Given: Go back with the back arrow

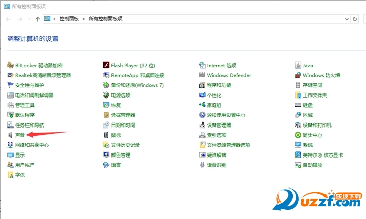Looking at the screenshot, I should click(x=8, y=19).
